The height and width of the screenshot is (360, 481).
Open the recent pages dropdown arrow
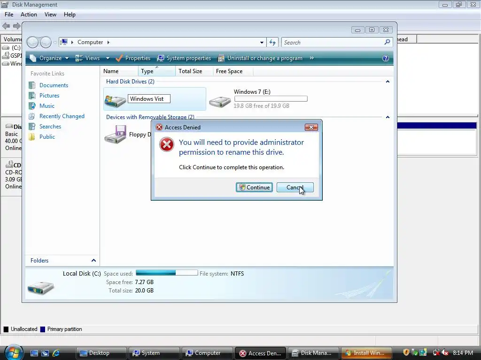coord(55,42)
